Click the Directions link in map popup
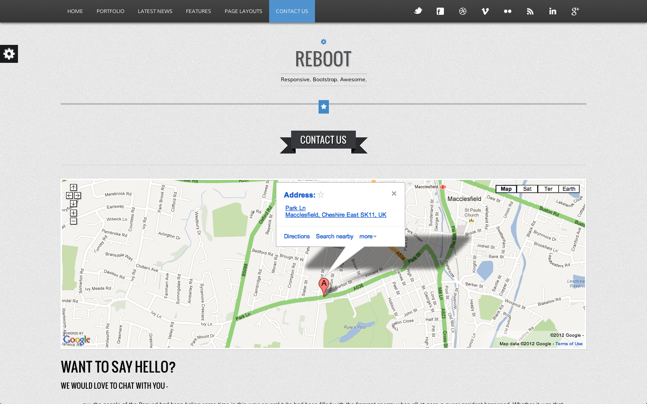The width and height of the screenshot is (647, 404). pyautogui.click(x=297, y=237)
